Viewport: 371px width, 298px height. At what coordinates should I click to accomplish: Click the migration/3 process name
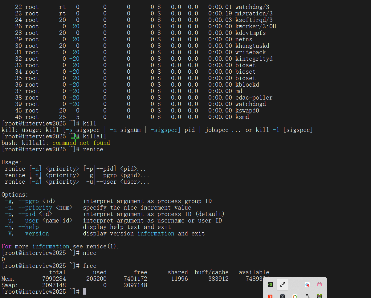click(x=254, y=13)
